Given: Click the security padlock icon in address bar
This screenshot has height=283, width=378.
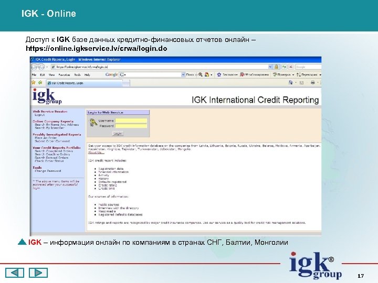Looking at the screenshot, I should 277,67.
